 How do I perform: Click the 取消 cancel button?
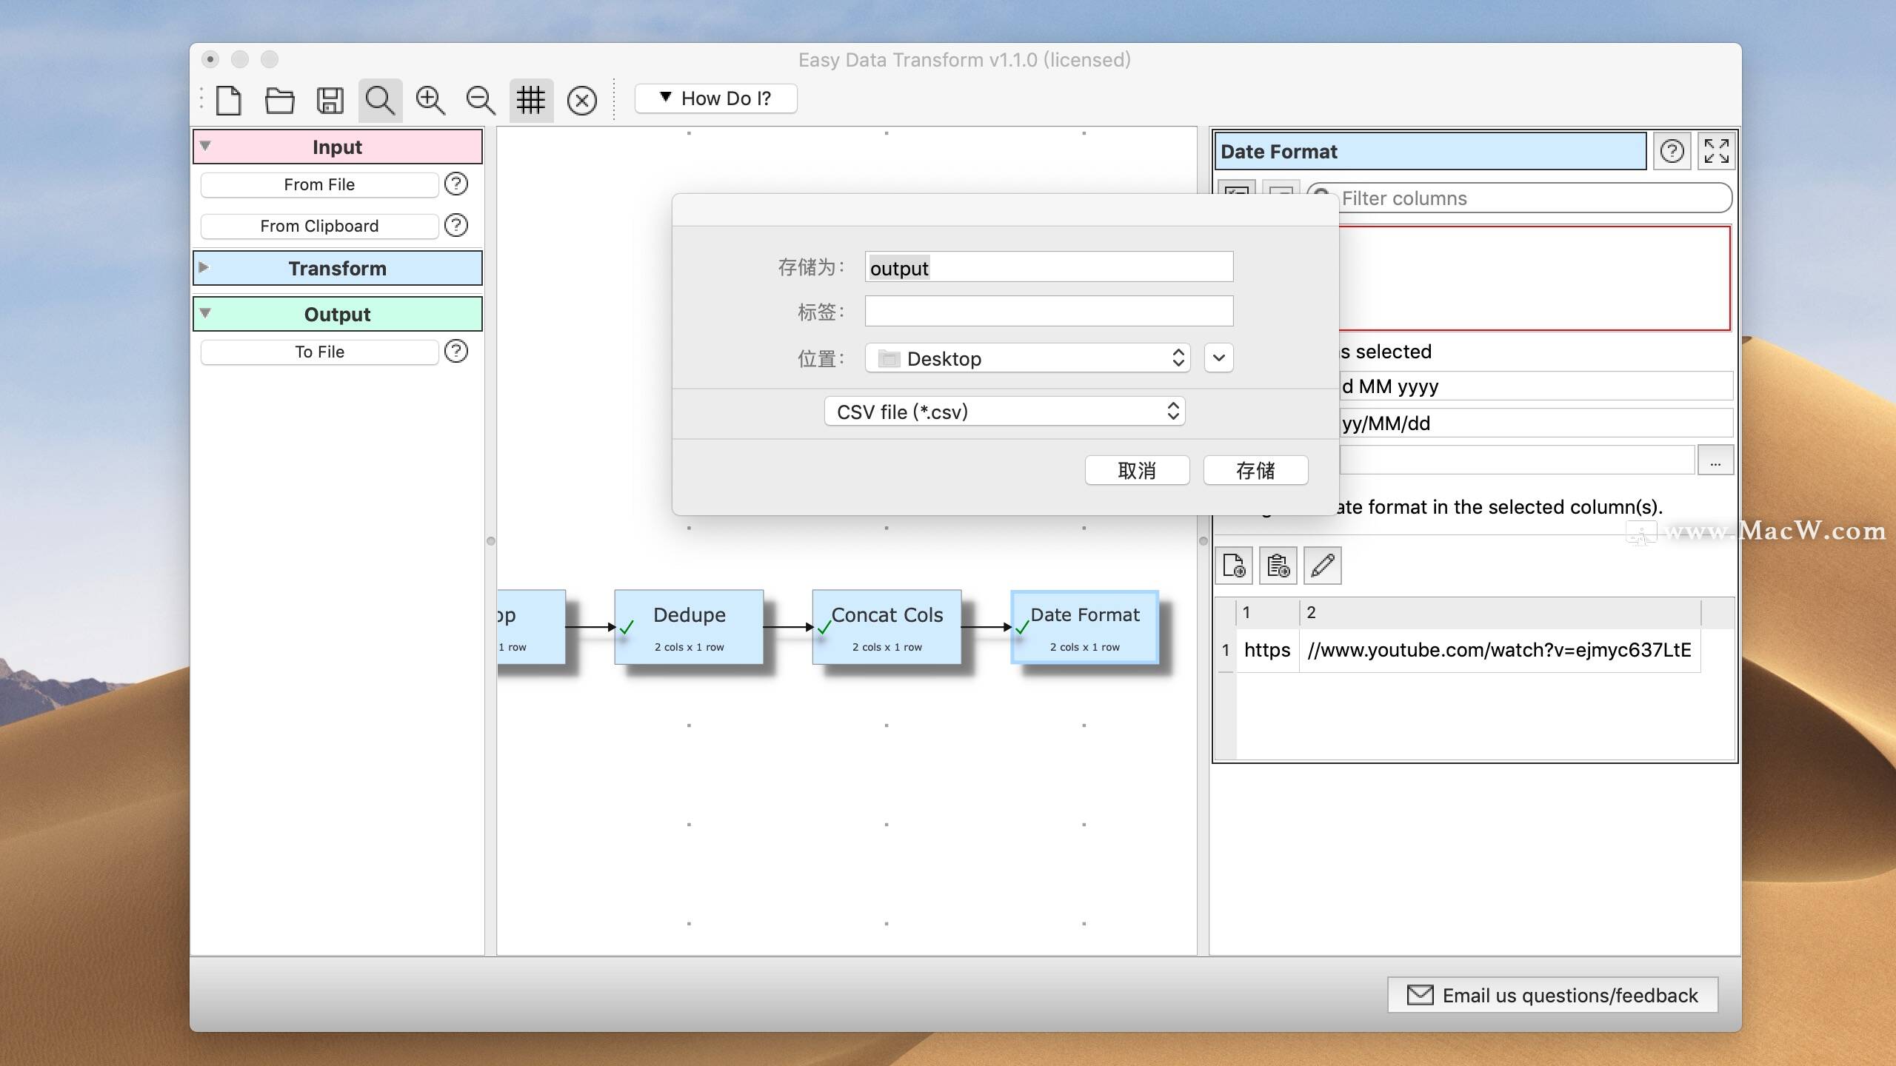click(x=1137, y=470)
